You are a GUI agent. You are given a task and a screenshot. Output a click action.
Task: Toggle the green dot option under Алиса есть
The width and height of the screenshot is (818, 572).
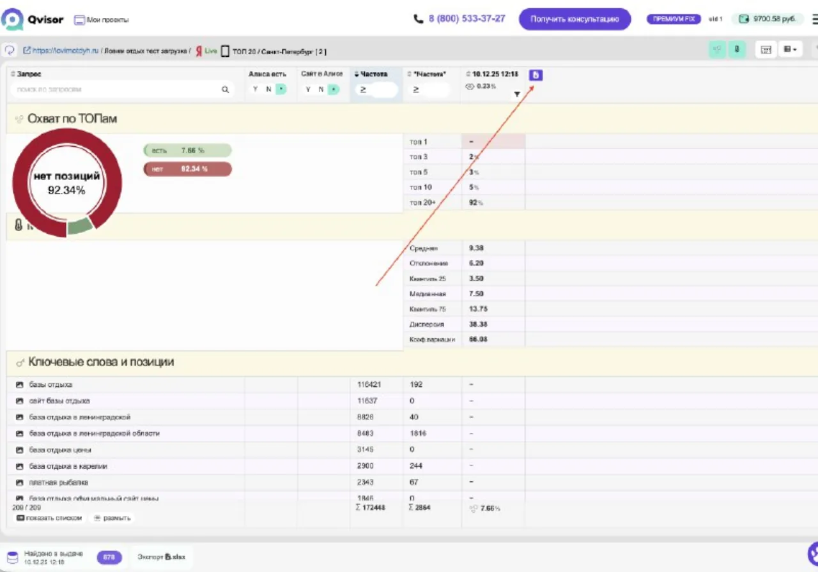281,89
